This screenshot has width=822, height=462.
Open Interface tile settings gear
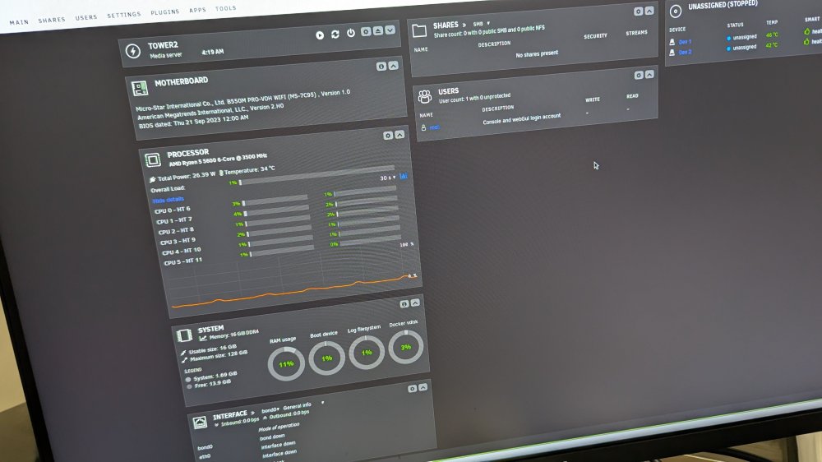pos(412,389)
